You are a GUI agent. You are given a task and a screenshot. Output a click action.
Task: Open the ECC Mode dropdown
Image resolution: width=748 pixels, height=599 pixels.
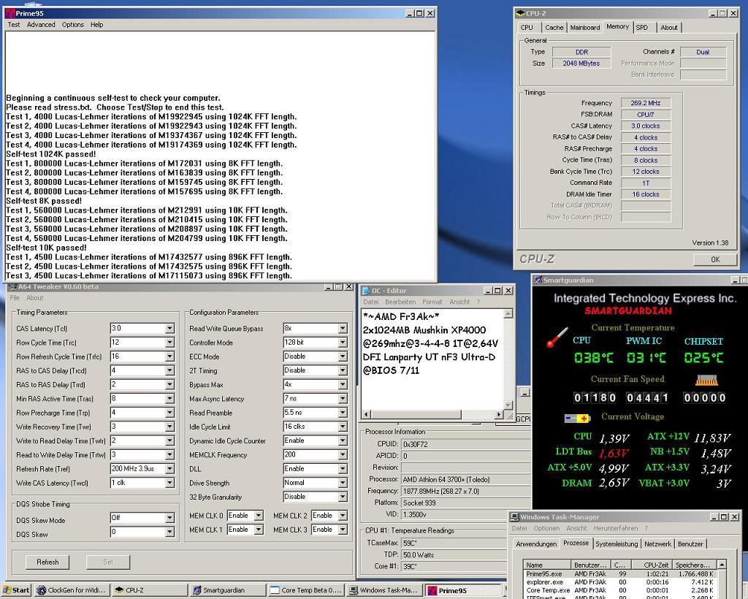(x=343, y=356)
